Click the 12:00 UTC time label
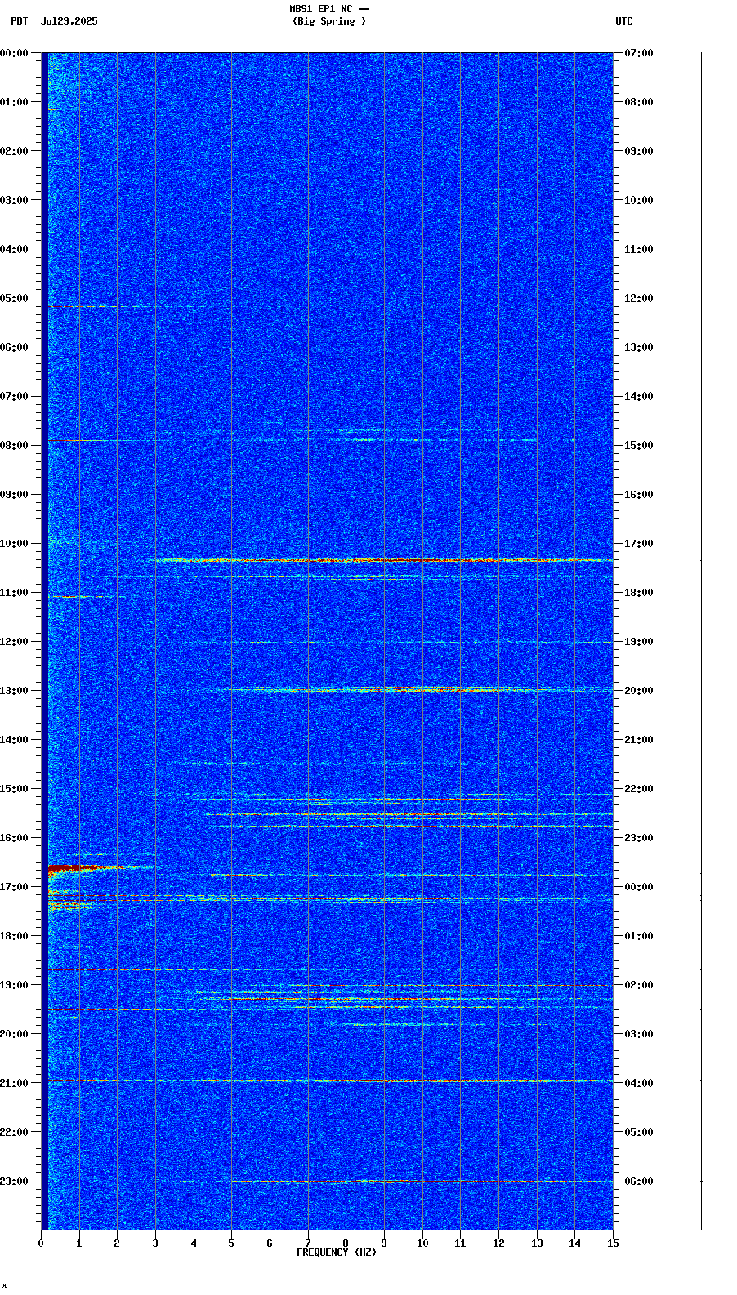 639,298
